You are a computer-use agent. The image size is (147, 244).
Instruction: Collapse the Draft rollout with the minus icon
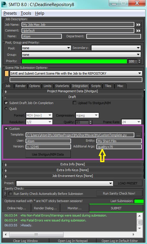click(x=5, y=97)
